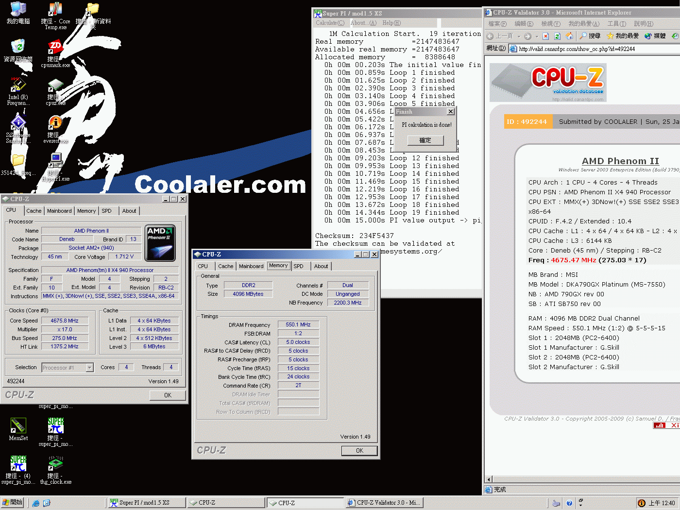The width and height of the screenshot is (680, 510).
Task: Switch to CPU-Z Validator taskbar button
Action: point(384,503)
